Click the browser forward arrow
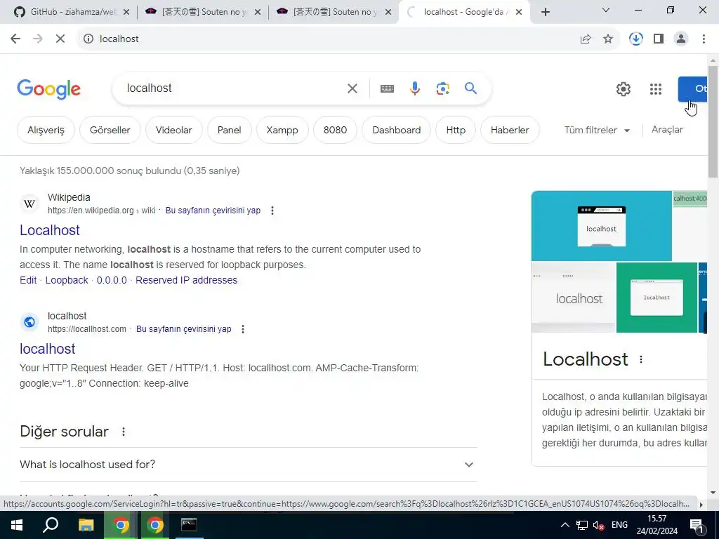Image resolution: width=719 pixels, height=539 pixels. coord(38,39)
